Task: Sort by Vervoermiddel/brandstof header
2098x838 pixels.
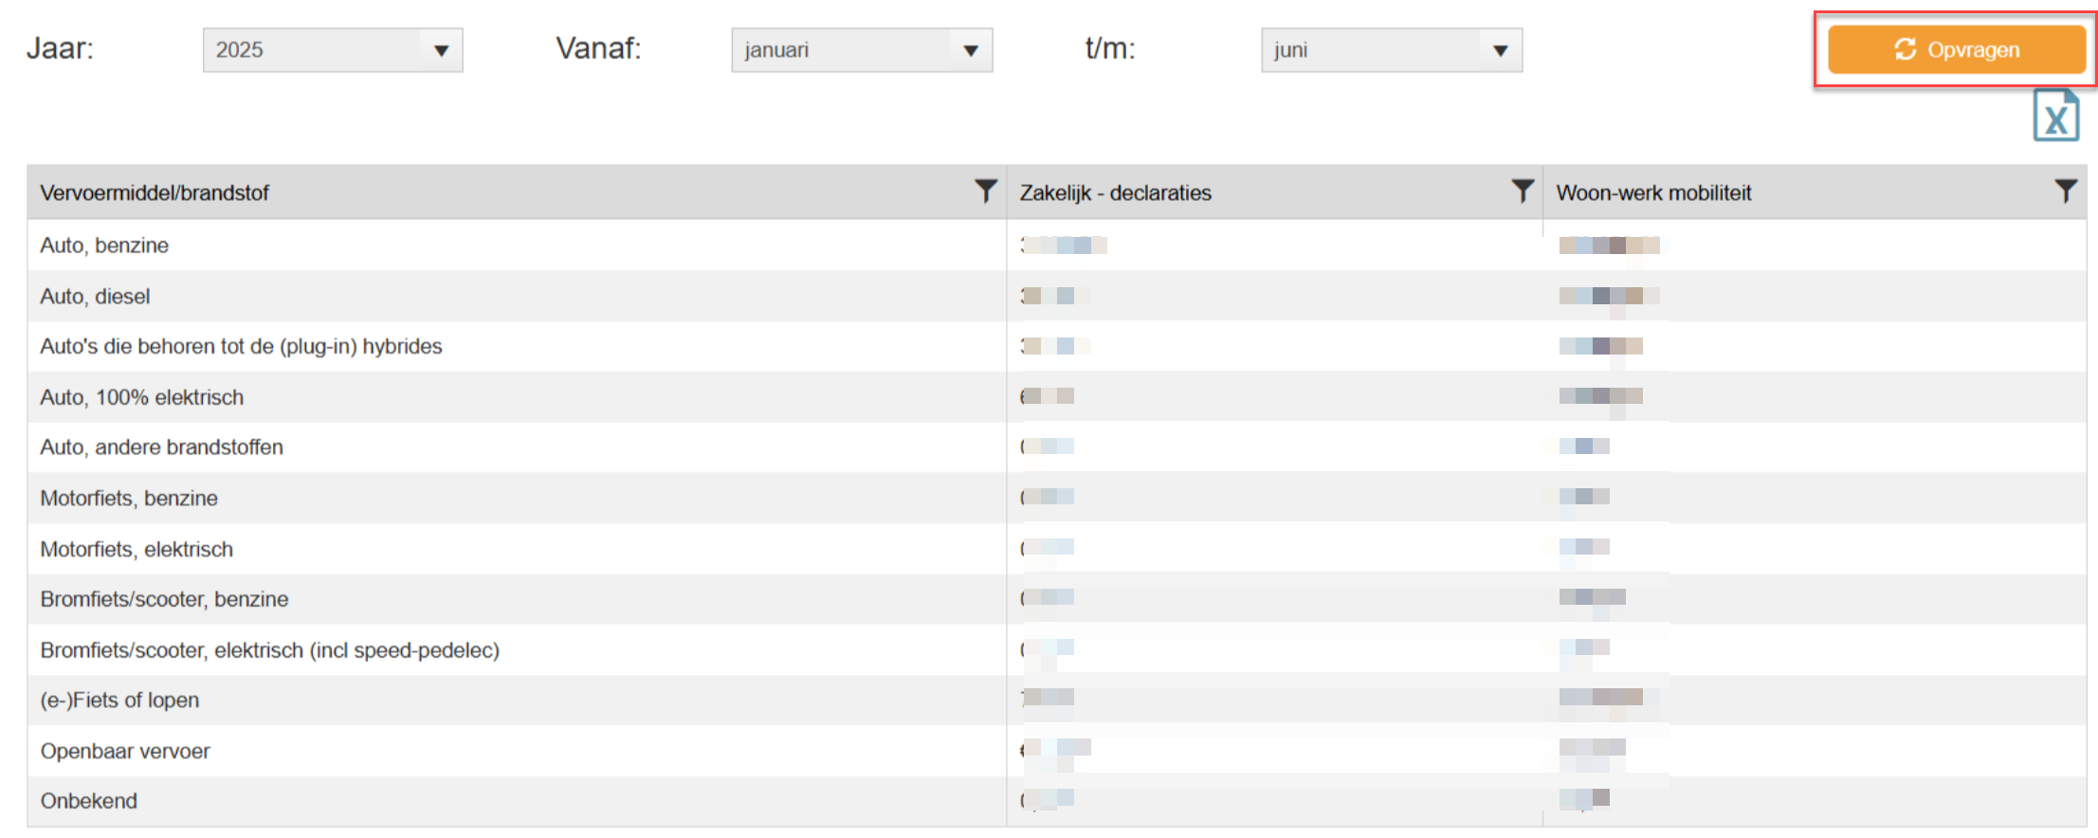Action: point(155,192)
